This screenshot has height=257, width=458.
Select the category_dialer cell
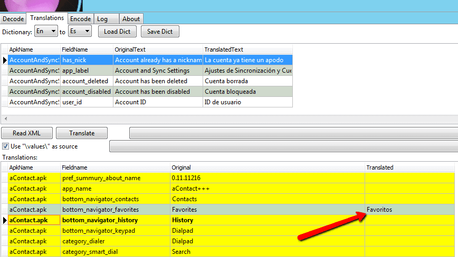click(x=115, y=241)
